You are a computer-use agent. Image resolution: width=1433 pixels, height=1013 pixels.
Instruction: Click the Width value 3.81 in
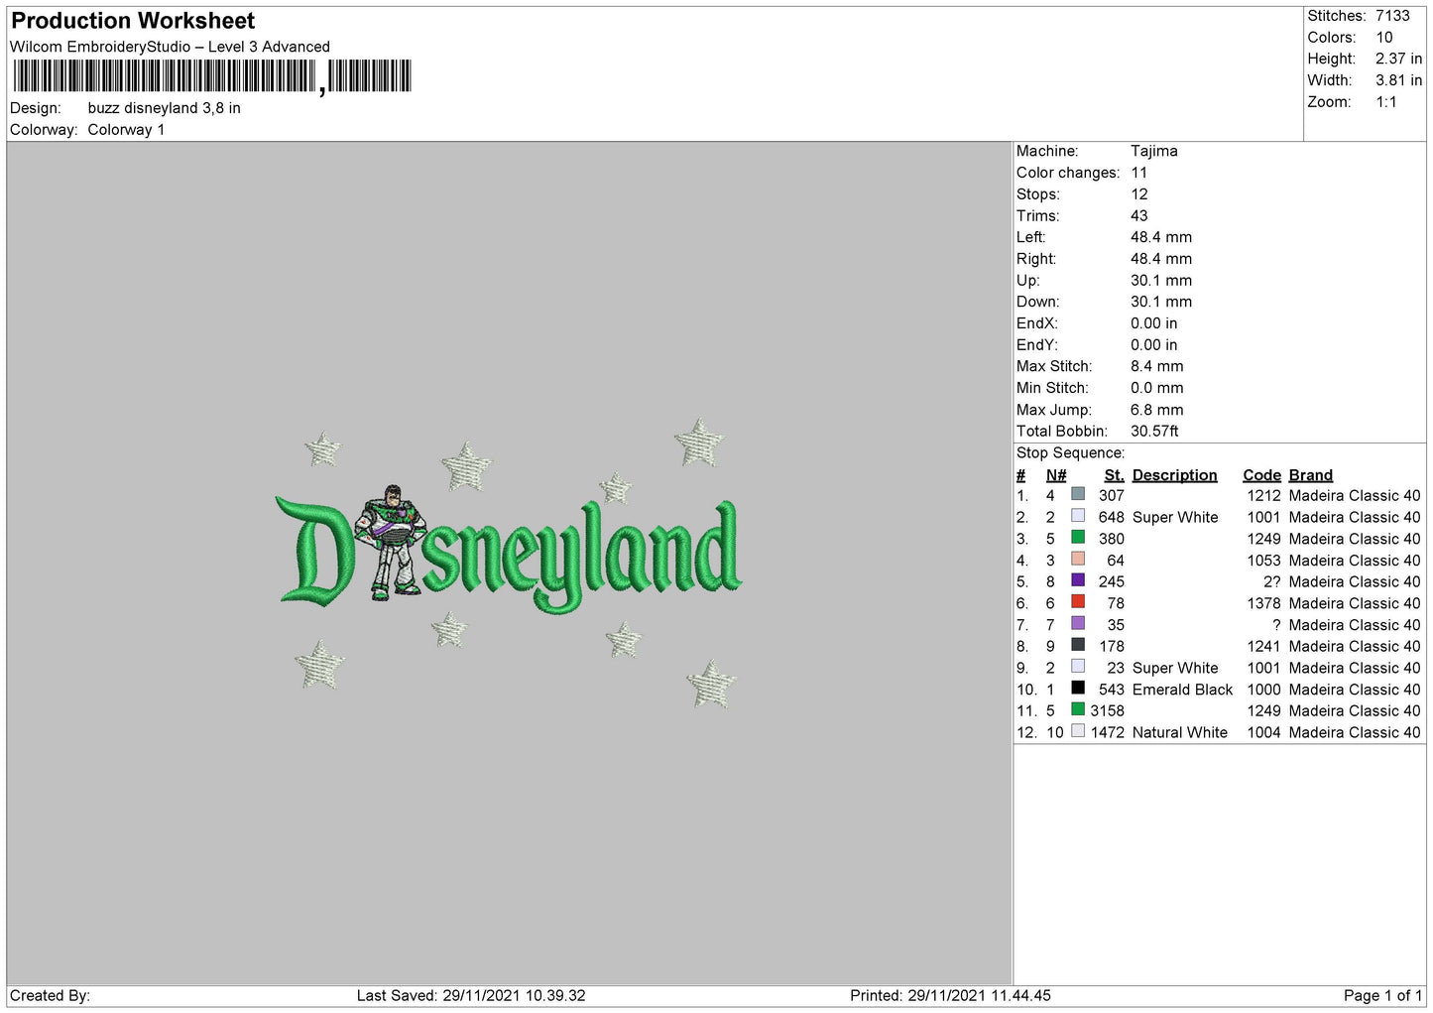1398,80
